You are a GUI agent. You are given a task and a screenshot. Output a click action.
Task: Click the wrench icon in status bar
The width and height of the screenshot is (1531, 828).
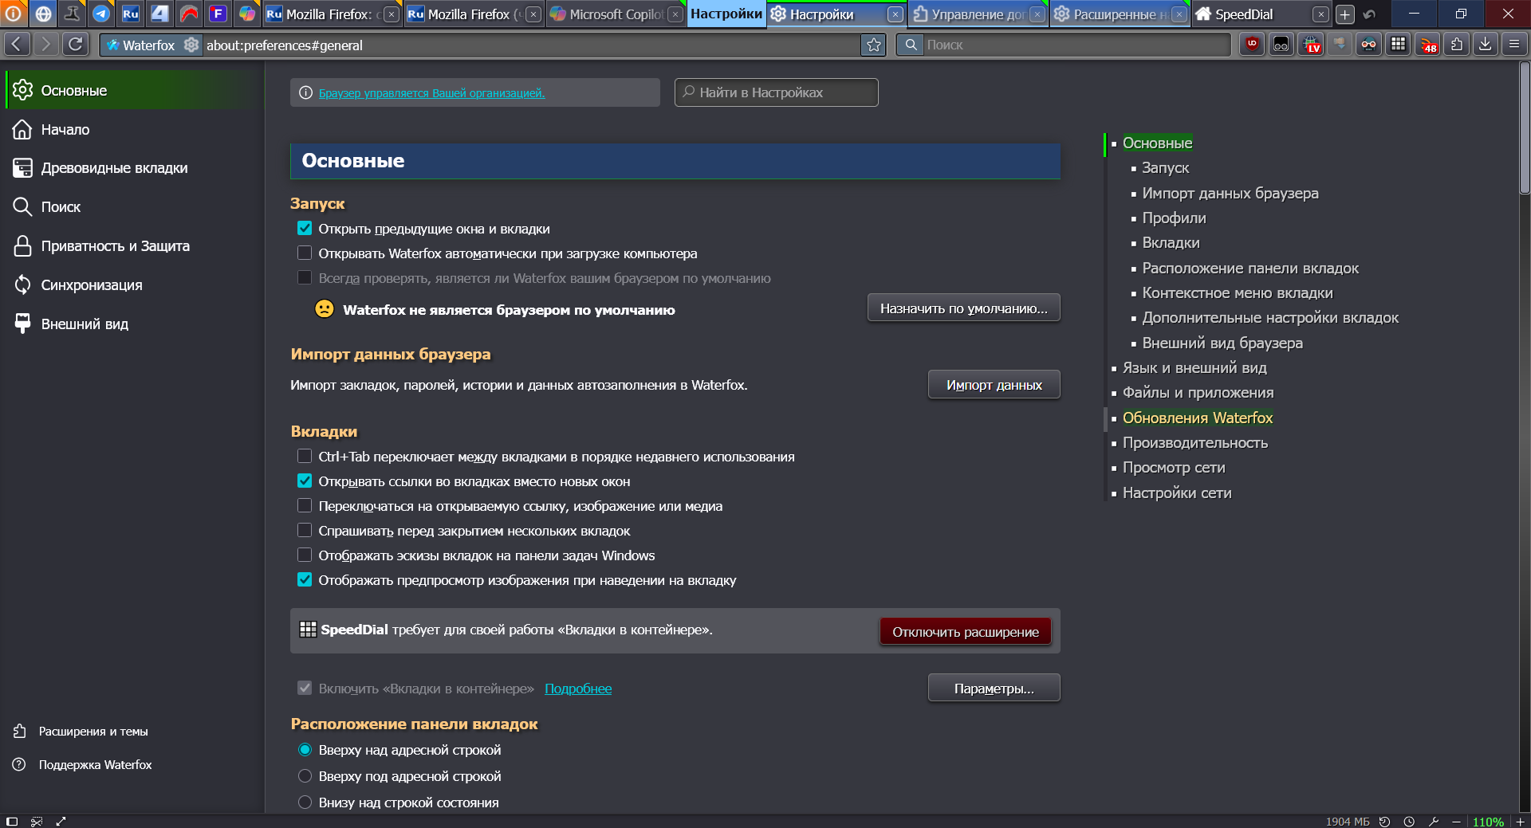point(1434,822)
